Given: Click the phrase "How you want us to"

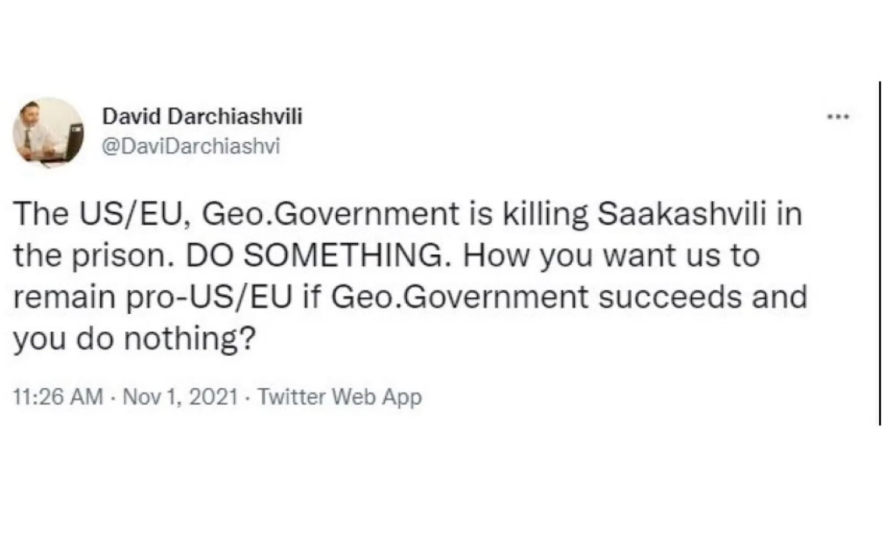Looking at the screenshot, I should pyautogui.click(x=611, y=255).
